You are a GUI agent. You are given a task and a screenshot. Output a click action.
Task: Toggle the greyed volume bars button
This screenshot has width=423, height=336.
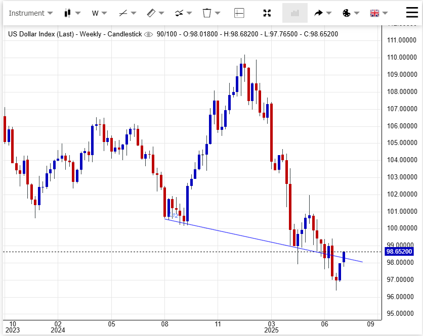[x=294, y=13]
